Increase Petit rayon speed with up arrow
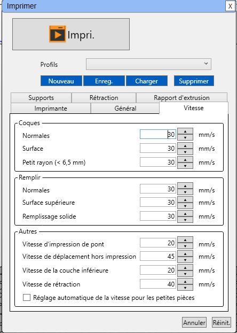The image size is (237, 333). [x=185, y=159]
